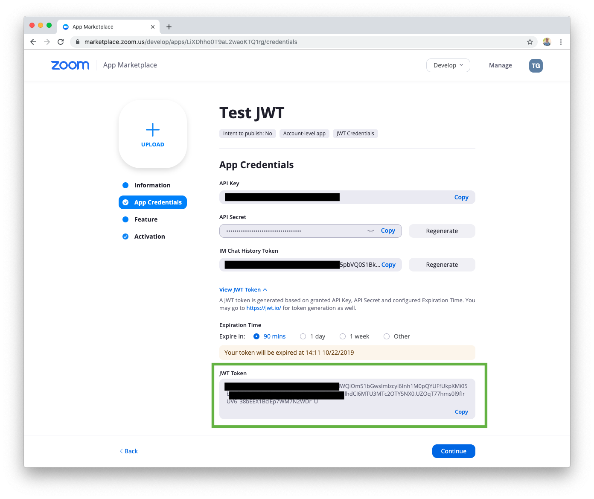Screen dimensions: 594x499
Task: Click the Test JWT app title
Action: 252,113
